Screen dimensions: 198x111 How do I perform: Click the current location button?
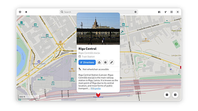pos(20,12)
